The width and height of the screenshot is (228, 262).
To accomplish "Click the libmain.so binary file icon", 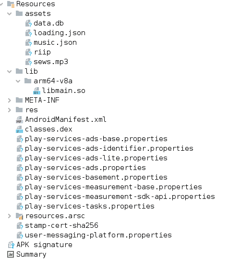I will coord(36,91).
